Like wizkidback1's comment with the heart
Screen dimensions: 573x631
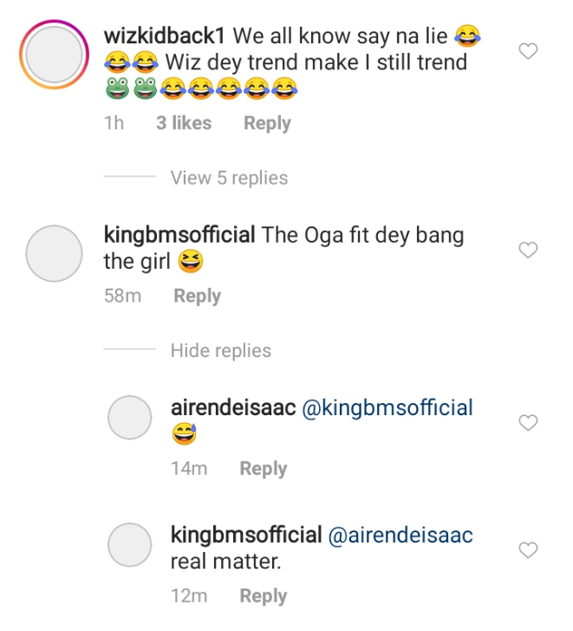point(527,52)
